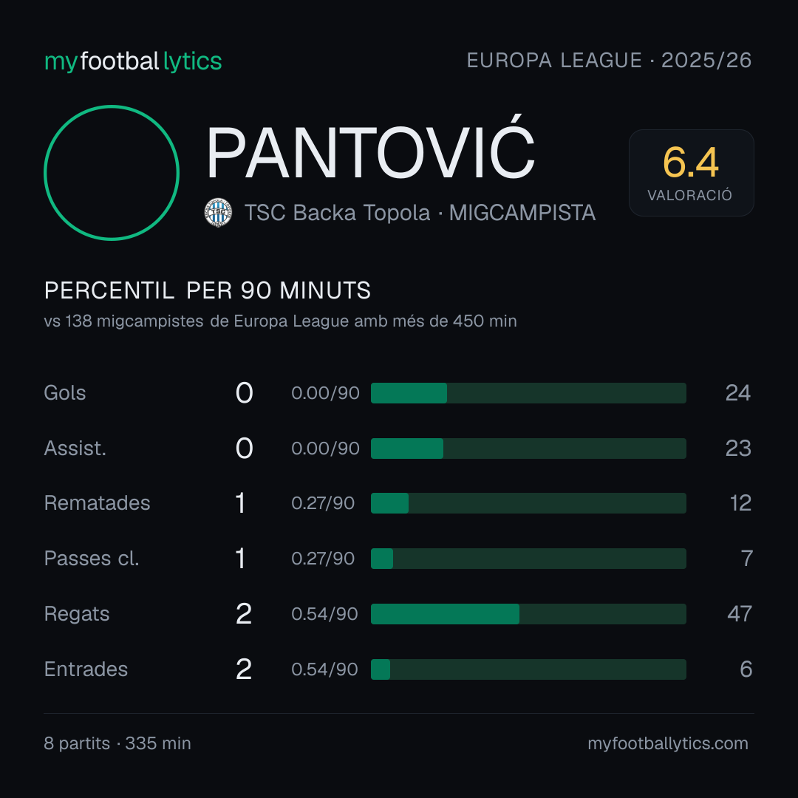
Task: Click the Passes cl. percentile bar
Action: (528, 559)
